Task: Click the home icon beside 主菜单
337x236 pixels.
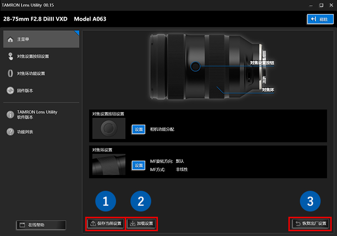Action: (x=10, y=39)
